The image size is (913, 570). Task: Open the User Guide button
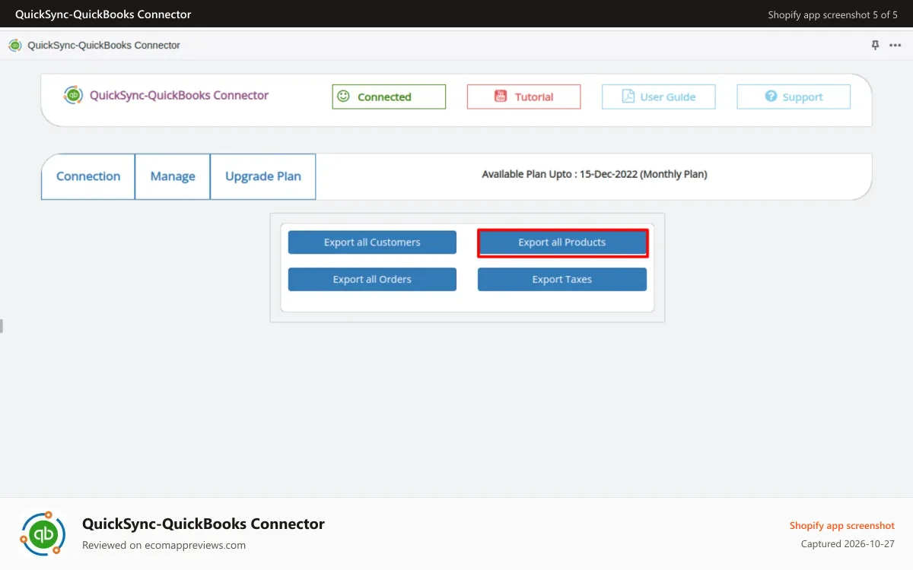click(x=659, y=97)
